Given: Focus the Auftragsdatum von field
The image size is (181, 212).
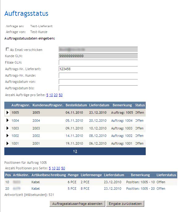Looking at the screenshot, I should point(98,82).
